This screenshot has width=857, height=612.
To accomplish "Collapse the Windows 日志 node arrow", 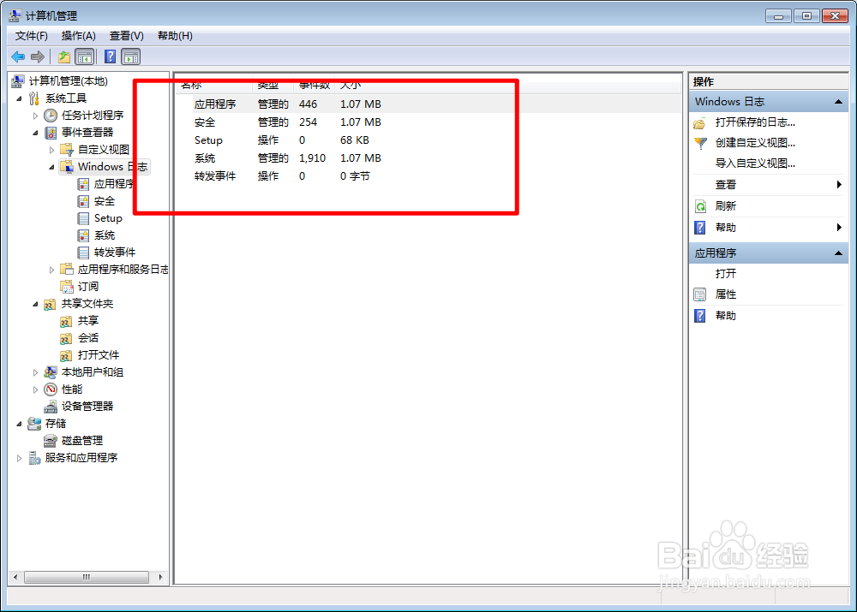I will pos(52,168).
